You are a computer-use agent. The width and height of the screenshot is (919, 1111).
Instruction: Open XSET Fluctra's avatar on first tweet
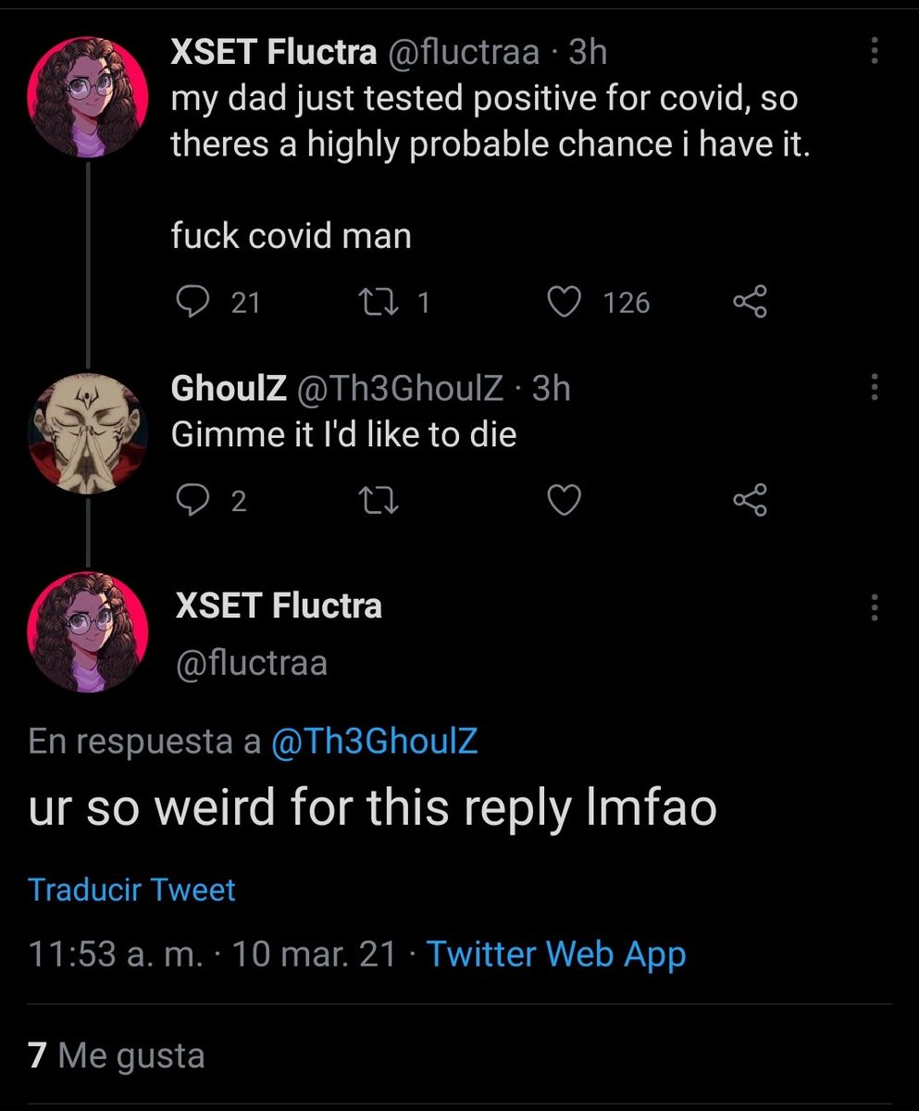[89, 98]
